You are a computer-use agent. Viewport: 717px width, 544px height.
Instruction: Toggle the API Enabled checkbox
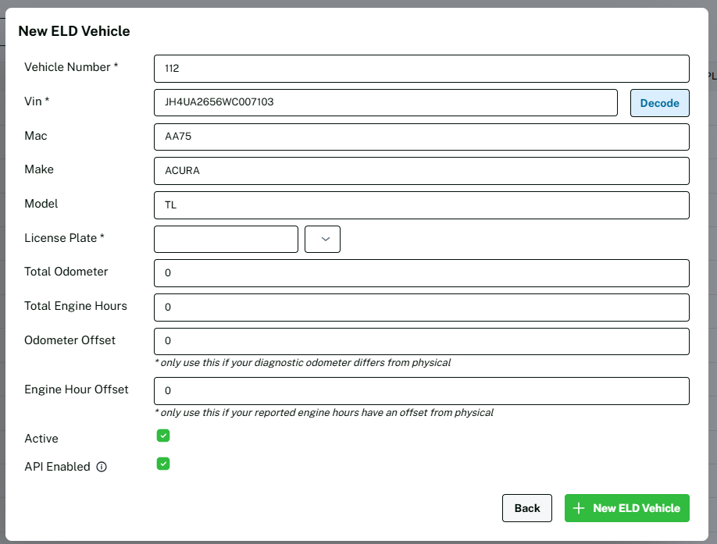163,464
